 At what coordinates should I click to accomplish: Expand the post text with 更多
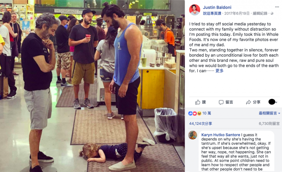(x=219, y=71)
